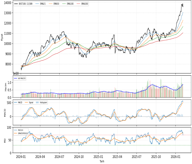Viewport: 192px width, 164px height.
Task: Click the Fiyat y-axis label
Action: (2, 37)
